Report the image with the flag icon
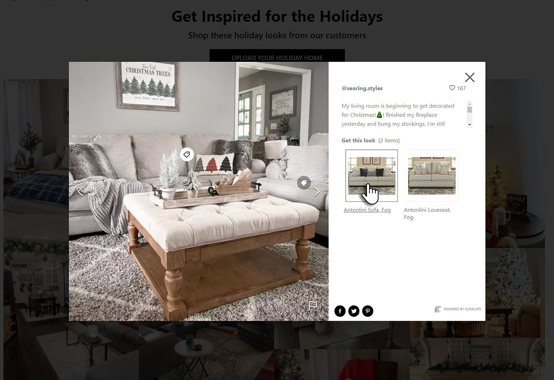 pos(313,305)
